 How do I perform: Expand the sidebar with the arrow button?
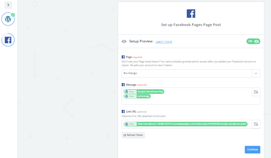click(x=8, y=5)
